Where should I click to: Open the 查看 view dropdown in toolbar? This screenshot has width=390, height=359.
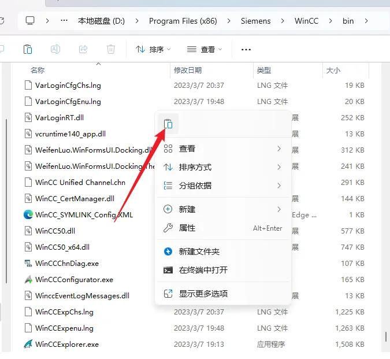point(205,49)
